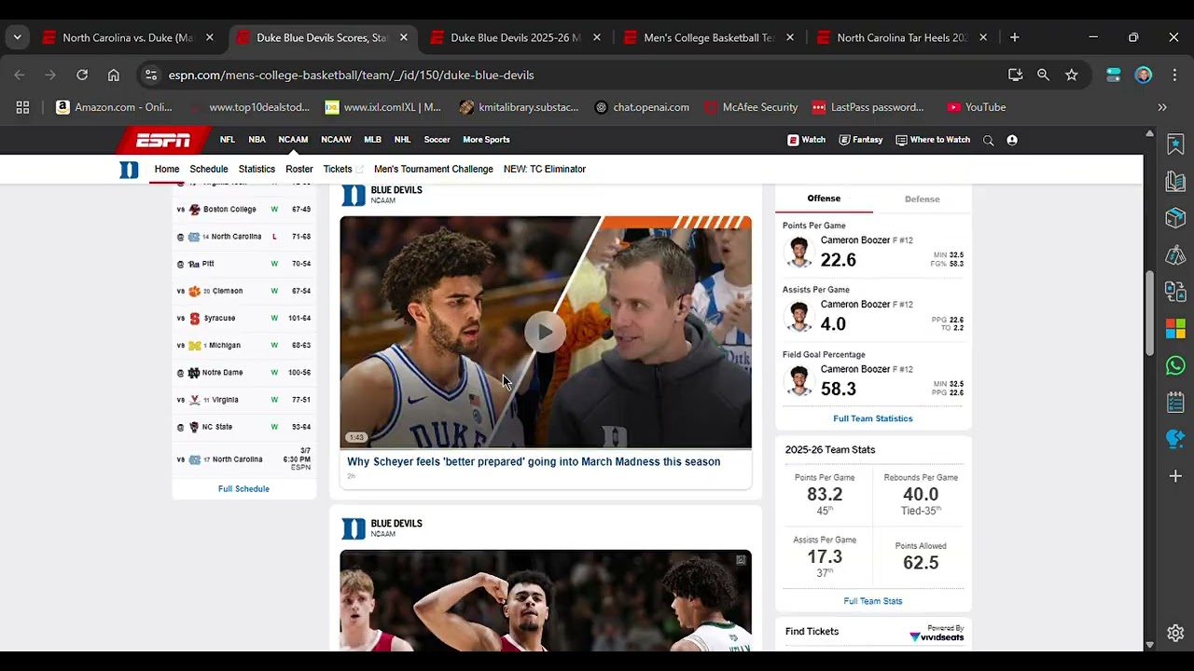The height and width of the screenshot is (671, 1194).
Task: Open the browser profile avatar
Action: (1144, 75)
